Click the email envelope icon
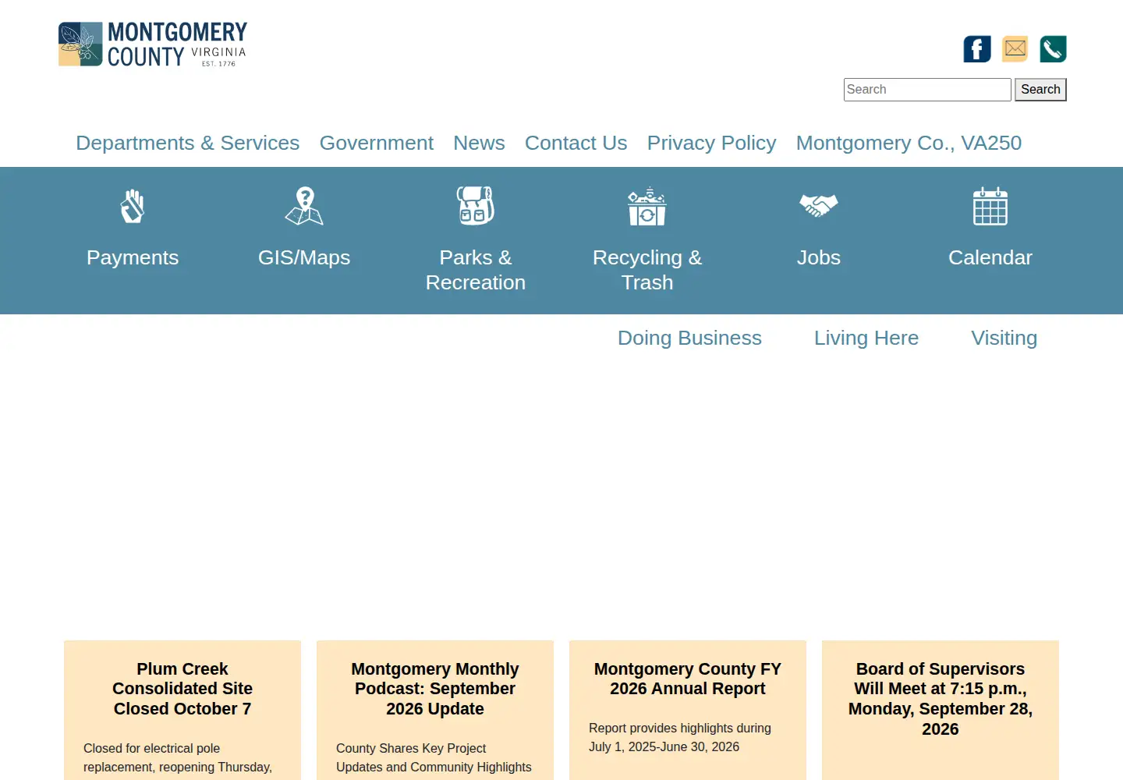Screen dimensions: 1123x780 tap(1015, 49)
